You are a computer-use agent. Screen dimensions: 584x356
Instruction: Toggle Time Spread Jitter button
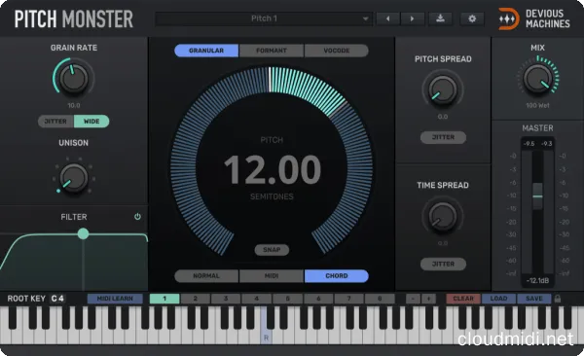pyautogui.click(x=443, y=264)
